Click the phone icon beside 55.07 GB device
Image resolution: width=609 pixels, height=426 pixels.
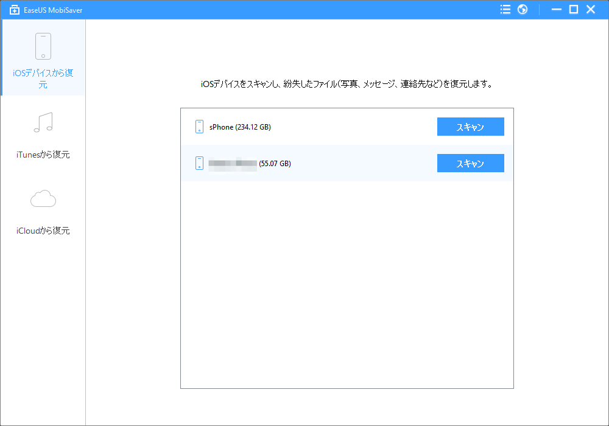[x=199, y=163]
